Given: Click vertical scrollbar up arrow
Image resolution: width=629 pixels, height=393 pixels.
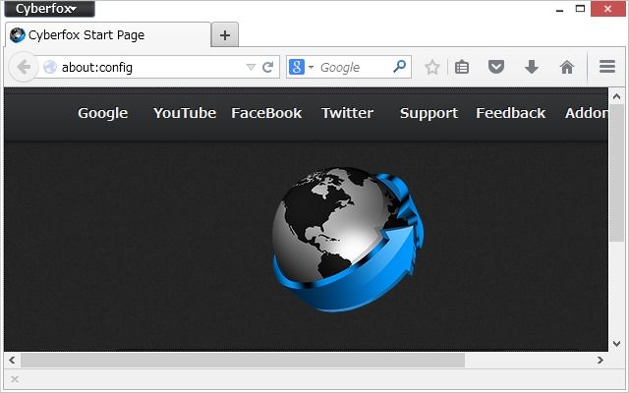Looking at the screenshot, I should pos(616,96).
